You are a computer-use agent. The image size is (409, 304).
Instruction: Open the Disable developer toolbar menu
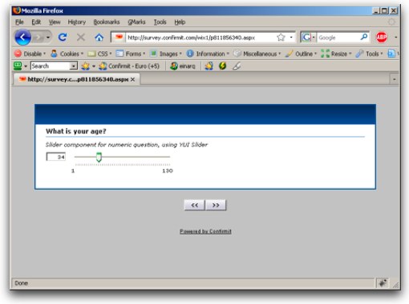(30, 54)
